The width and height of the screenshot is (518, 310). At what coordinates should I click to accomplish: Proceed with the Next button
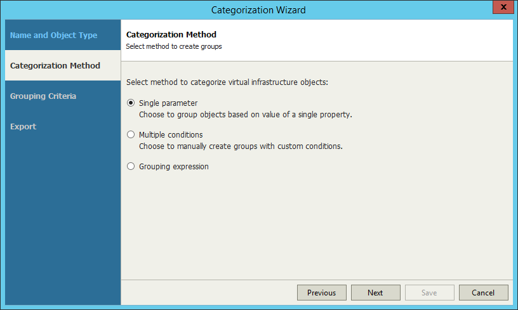376,292
